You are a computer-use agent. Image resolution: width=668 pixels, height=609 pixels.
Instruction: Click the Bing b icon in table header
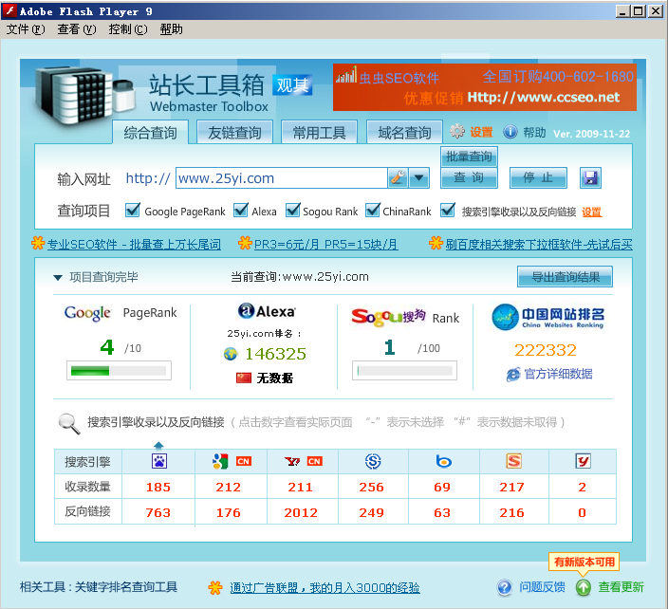[x=443, y=461]
